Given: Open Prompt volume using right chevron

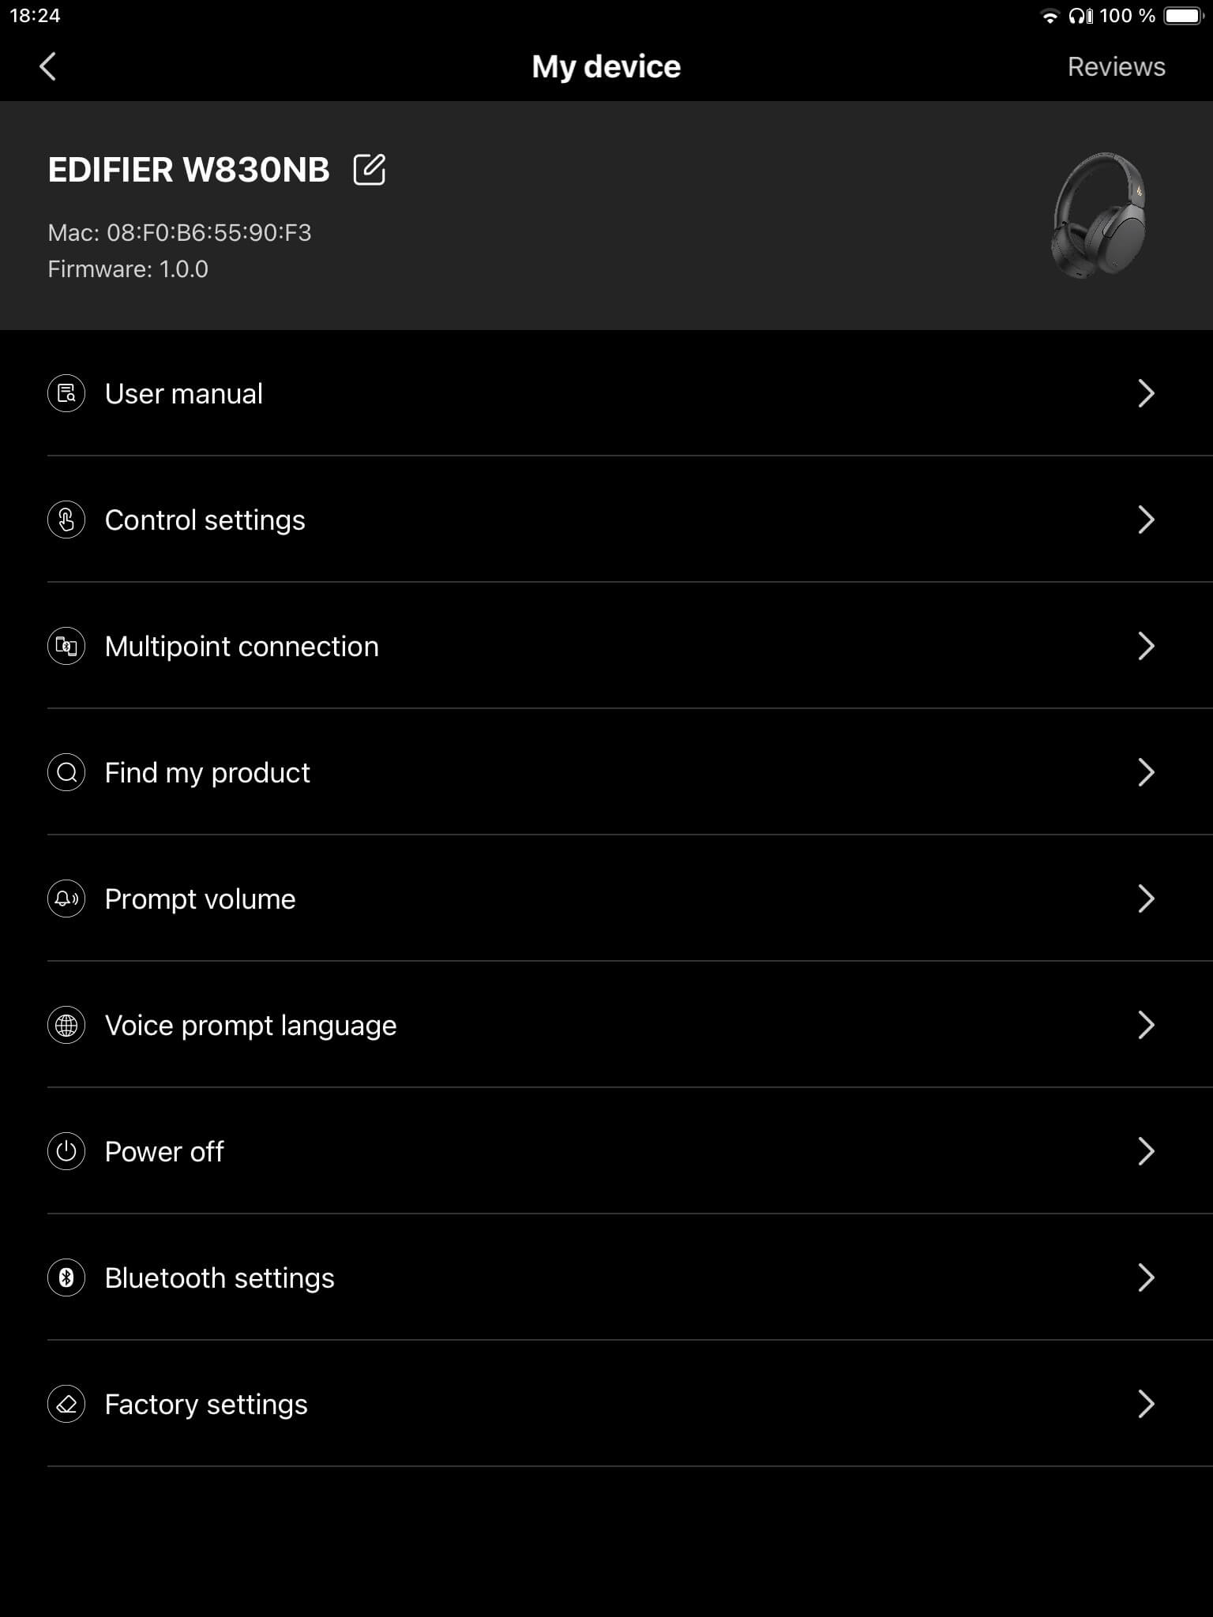Looking at the screenshot, I should click(x=1146, y=899).
